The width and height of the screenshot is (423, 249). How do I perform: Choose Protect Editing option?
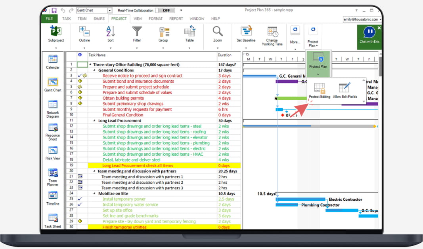point(320,91)
